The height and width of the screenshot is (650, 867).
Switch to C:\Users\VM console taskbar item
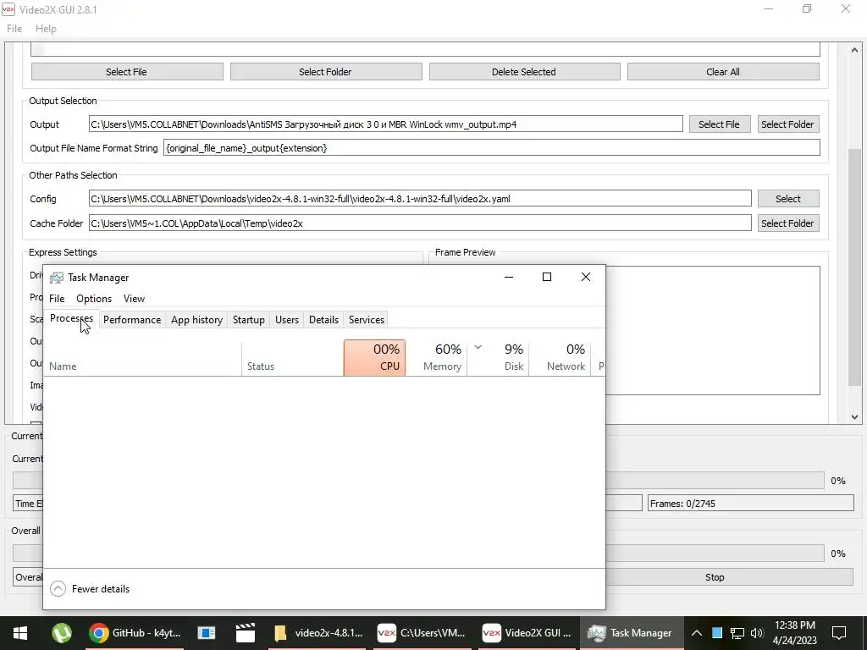422,633
